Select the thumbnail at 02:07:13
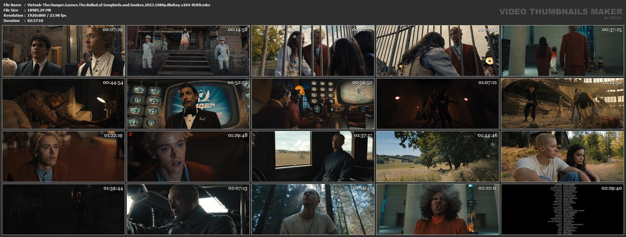The image size is (626, 237). coord(188,209)
